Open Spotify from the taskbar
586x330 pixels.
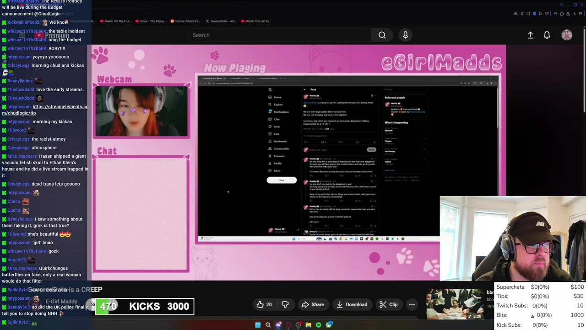[x=318, y=325]
